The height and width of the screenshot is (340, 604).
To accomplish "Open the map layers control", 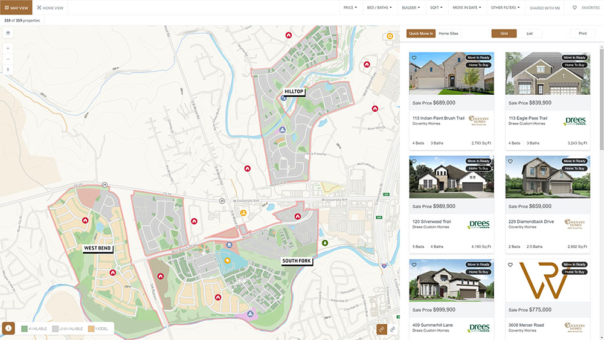I will coord(8,33).
